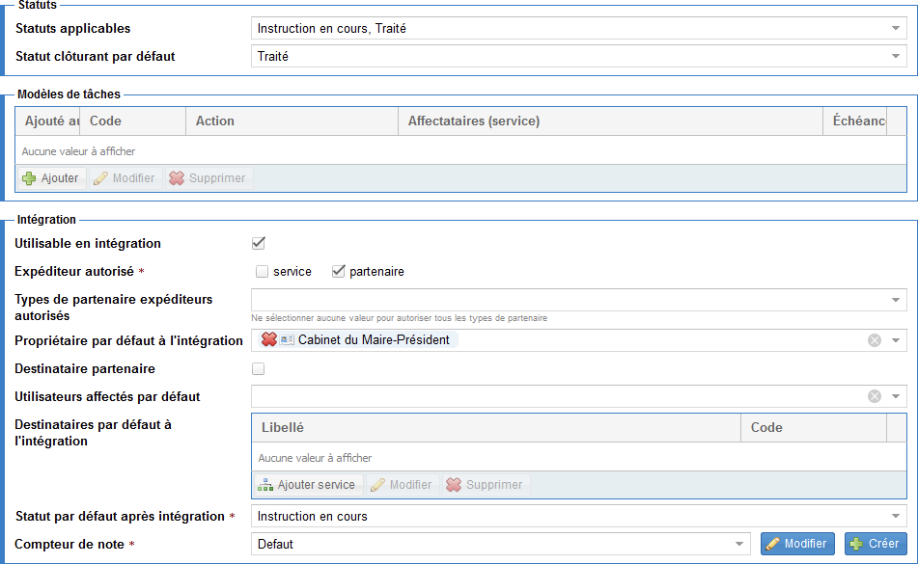The width and height of the screenshot is (918, 564).
Task: Uncheck the partenaire expéditeur checkbox
Action: (338, 272)
